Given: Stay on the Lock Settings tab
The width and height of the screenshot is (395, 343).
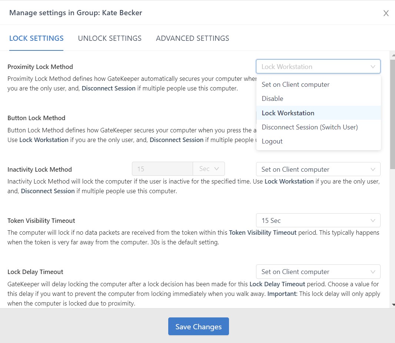Looking at the screenshot, I should [36, 38].
